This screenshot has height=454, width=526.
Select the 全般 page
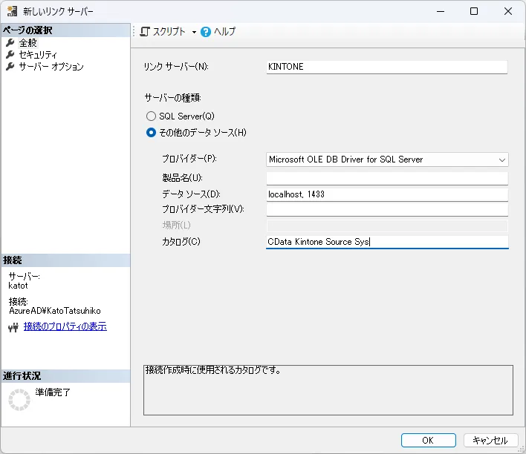tap(27, 42)
